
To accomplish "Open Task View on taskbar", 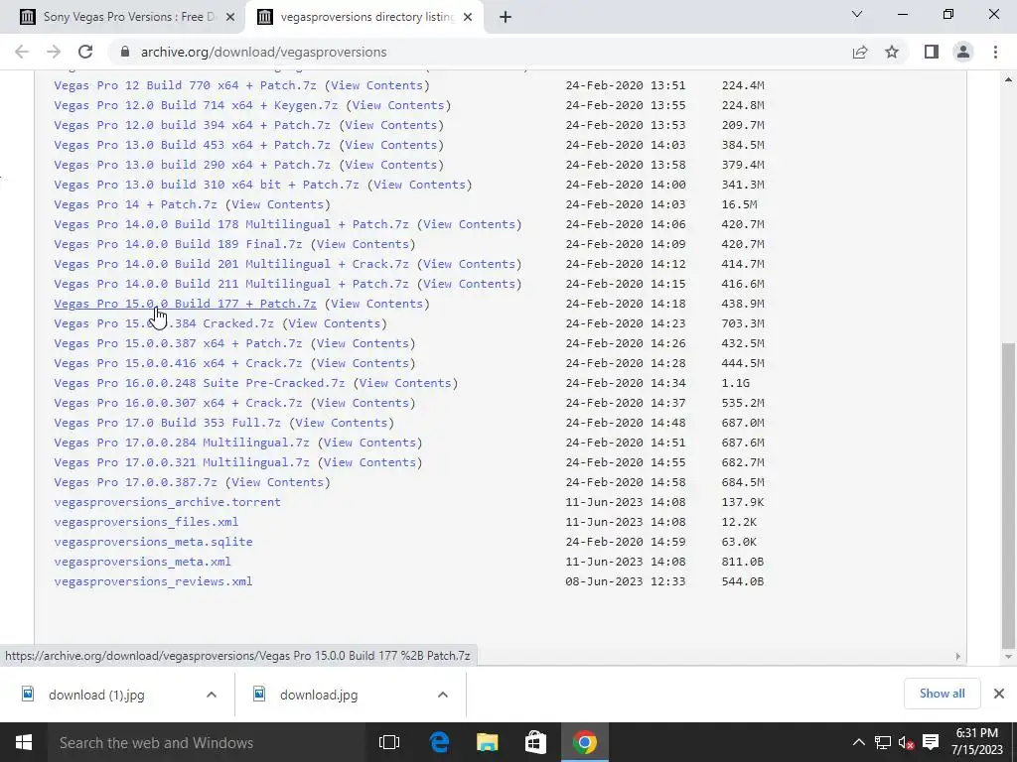I will [x=389, y=742].
